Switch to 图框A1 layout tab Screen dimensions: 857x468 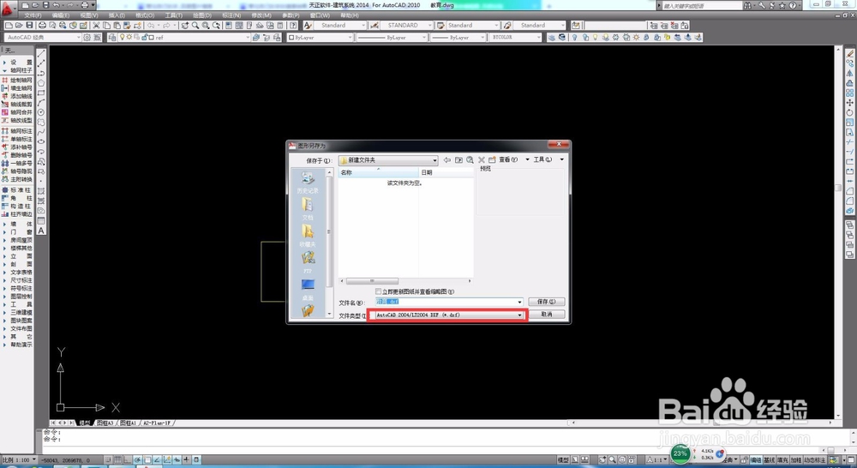[x=128, y=423]
